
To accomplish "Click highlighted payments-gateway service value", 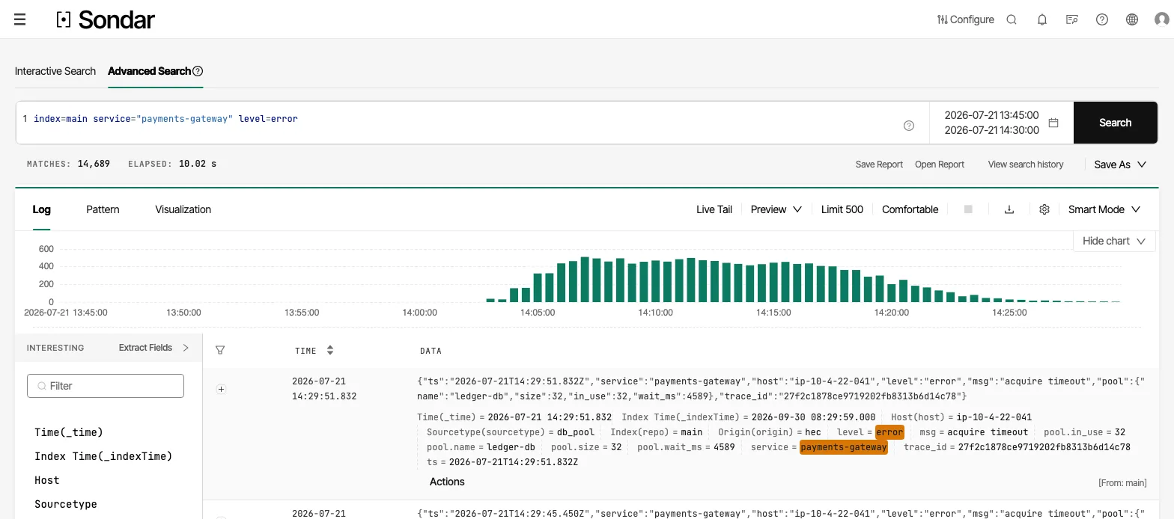I will tap(844, 447).
